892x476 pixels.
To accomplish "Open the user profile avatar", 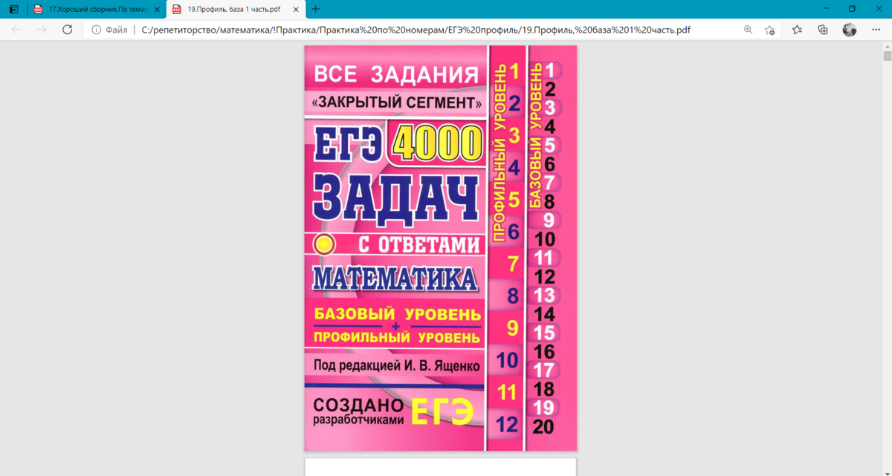I will coord(850,30).
